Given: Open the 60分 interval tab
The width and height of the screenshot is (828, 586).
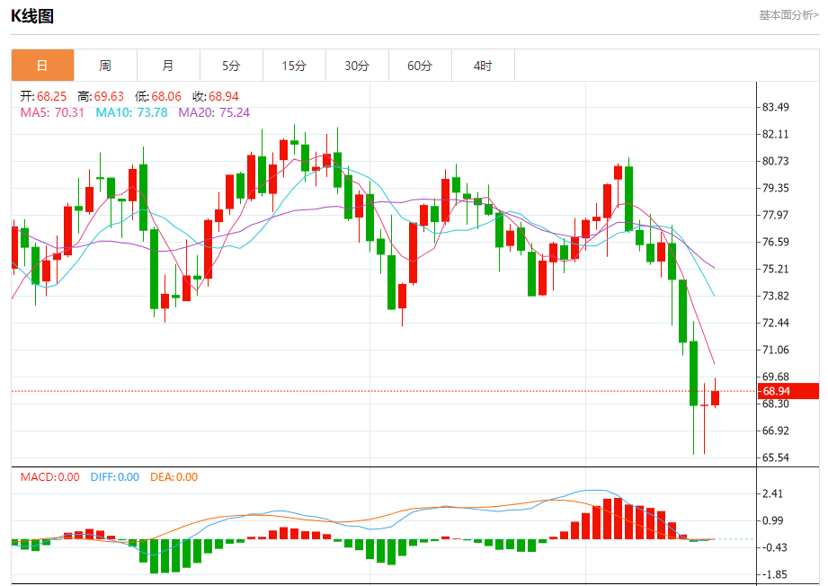Looking at the screenshot, I should coord(420,66).
